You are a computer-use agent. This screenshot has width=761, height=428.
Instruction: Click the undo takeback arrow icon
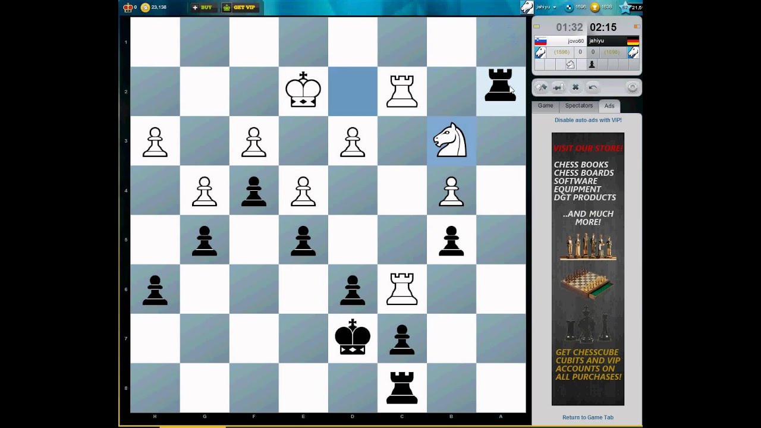593,87
